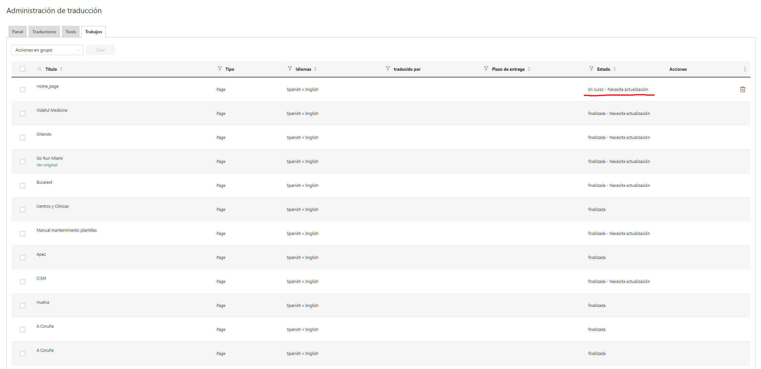Image resolution: width=761 pixels, height=369 pixels.
Task: Open the Tipo column filter
Action: tap(220, 69)
